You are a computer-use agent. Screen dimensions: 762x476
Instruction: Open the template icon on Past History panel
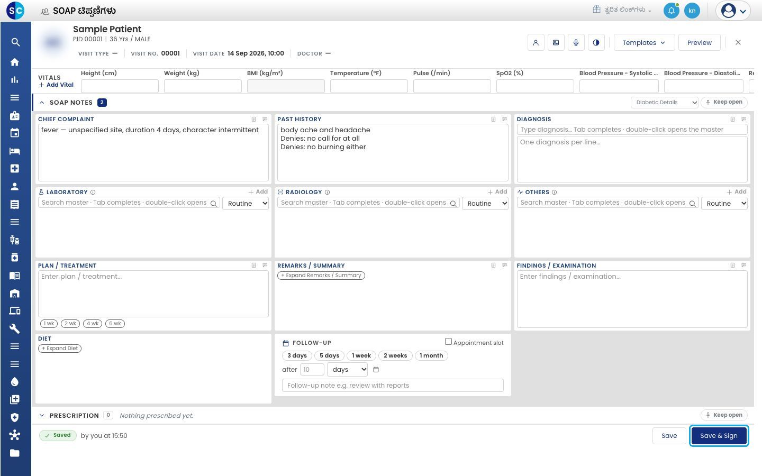coord(493,119)
